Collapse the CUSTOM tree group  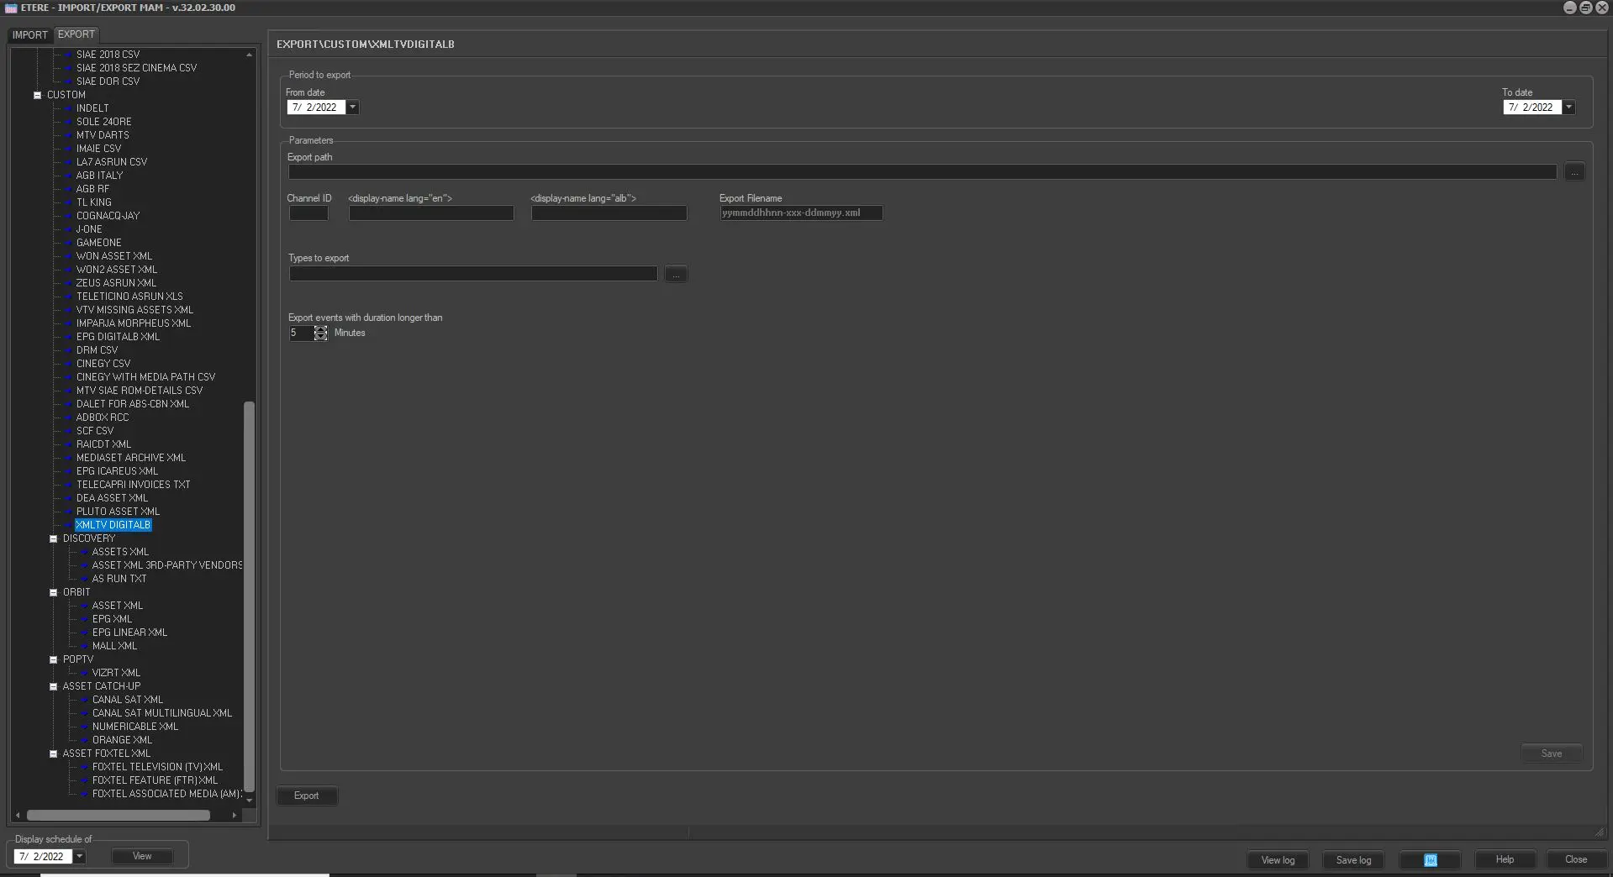tap(37, 95)
